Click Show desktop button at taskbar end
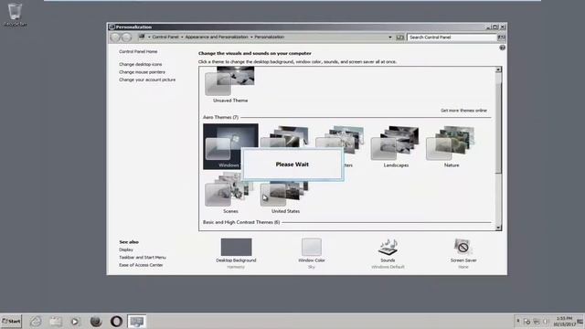This screenshot has height=329, width=585. 580,321
